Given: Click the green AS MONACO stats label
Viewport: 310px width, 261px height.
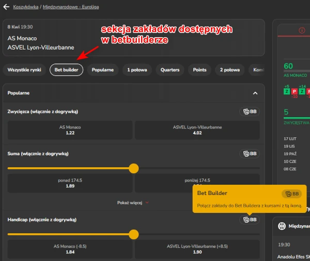Looking at the screenshot, I should [296, 75].
